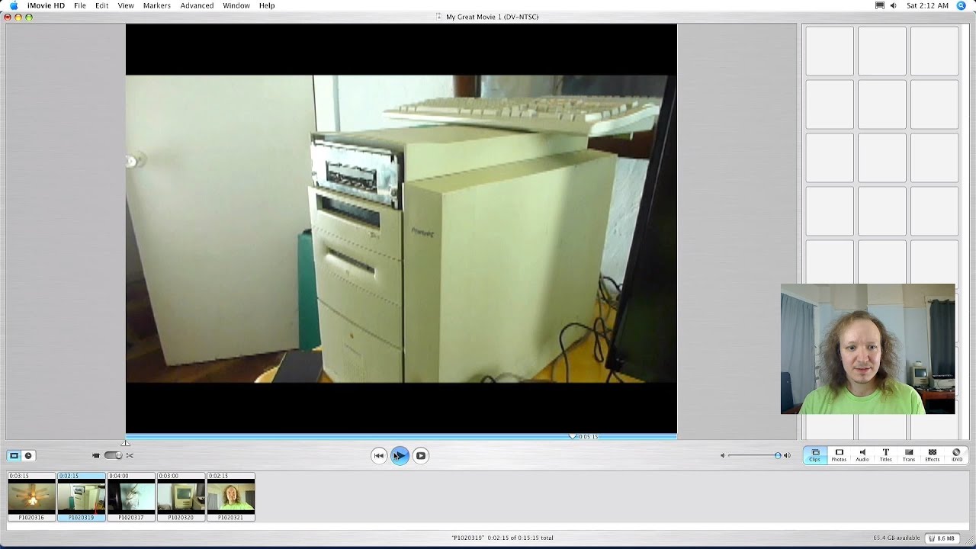This screenshot has height=549, width=976.
Task: Open the View menu
Action: [126, 5]
